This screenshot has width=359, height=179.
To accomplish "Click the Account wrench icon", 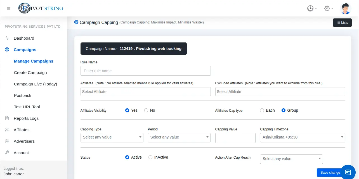I will (x=7, y=153).
